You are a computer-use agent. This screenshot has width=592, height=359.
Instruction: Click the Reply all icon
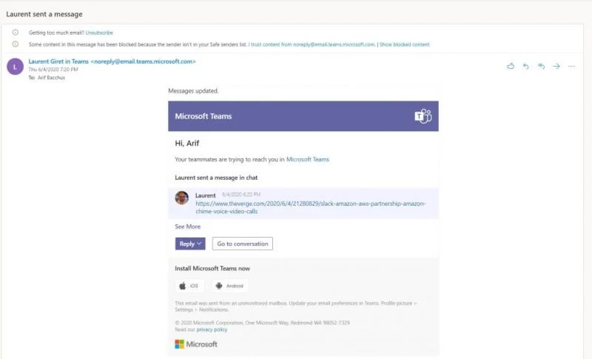541,67
